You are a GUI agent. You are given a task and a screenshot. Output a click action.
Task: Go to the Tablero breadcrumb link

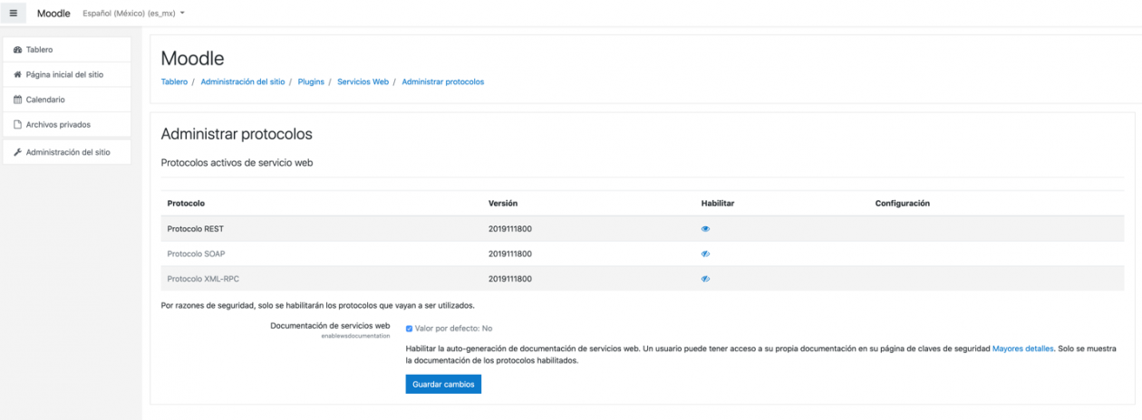[174, 81]
